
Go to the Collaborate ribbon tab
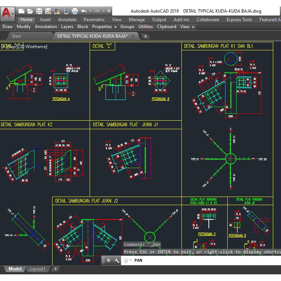pos(208,20)
